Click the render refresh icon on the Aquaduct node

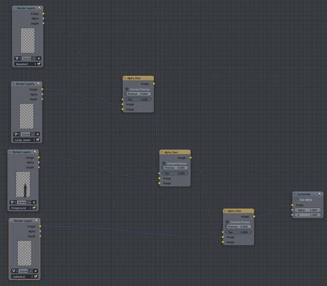[39, 64]
